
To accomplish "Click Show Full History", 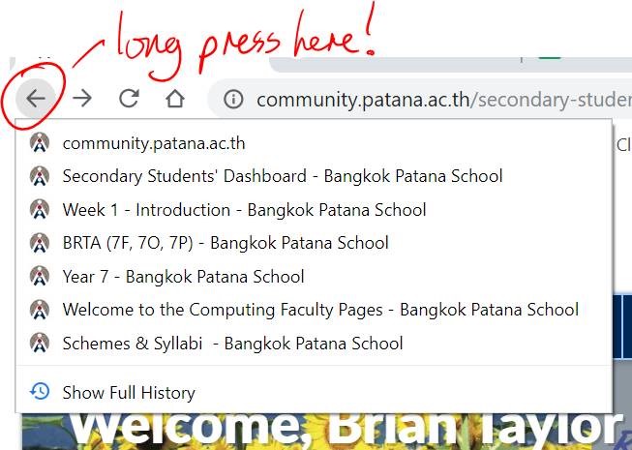I will pyautogui.click(x=314, y=392).
